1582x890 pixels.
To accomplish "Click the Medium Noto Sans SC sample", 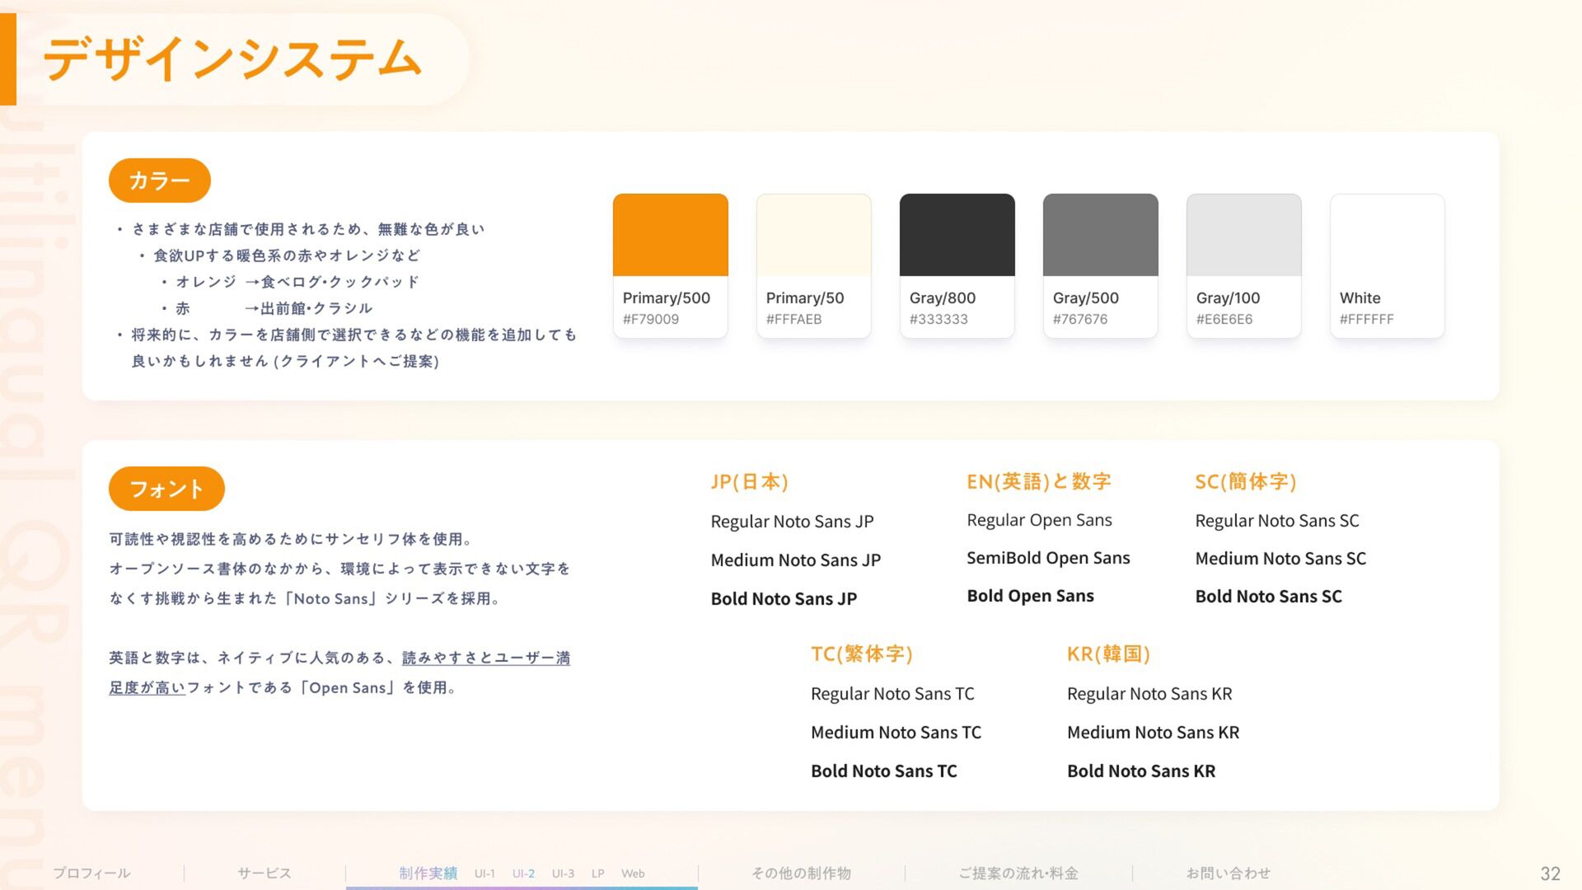I will (x=1280, y=559).
